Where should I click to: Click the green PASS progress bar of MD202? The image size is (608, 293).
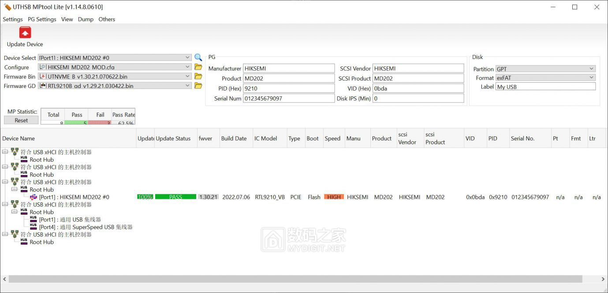click(x=175, y=197)
